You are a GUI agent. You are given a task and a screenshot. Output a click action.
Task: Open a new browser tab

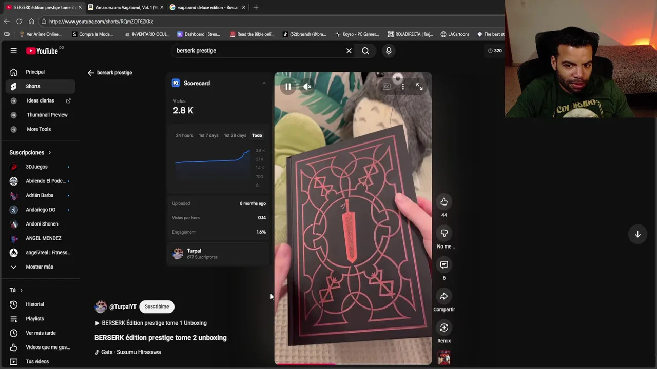[x=256, y=7]
